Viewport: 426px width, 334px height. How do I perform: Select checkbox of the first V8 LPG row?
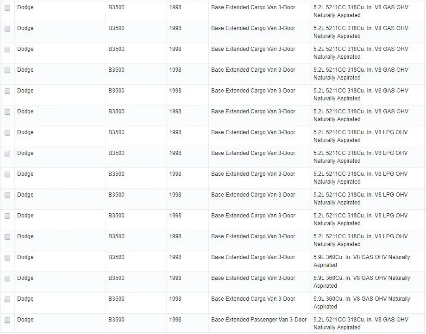coord(7,133)
